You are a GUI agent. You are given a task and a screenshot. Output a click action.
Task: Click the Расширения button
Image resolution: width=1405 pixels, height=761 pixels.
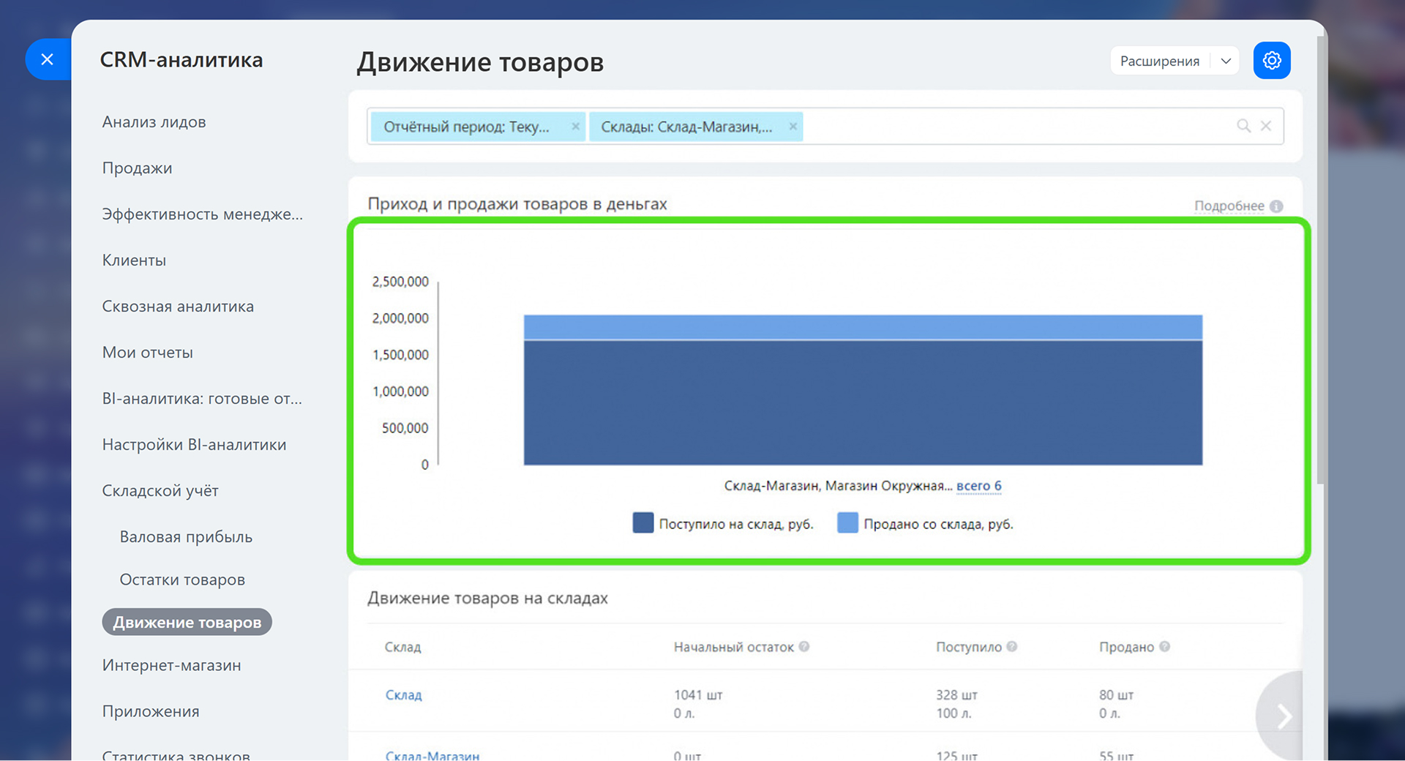(x=1160, y=61)
